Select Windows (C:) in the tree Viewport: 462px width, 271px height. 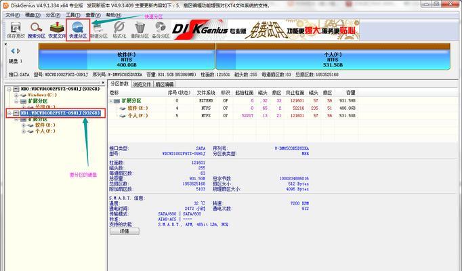[43, 95]
